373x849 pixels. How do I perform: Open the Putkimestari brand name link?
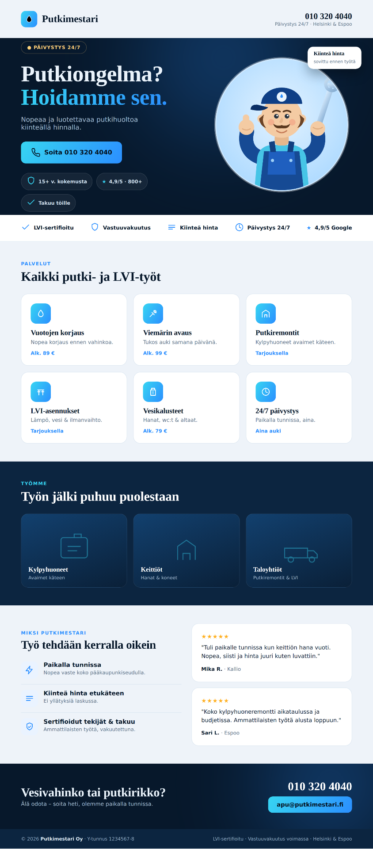[x=70, y=19]
